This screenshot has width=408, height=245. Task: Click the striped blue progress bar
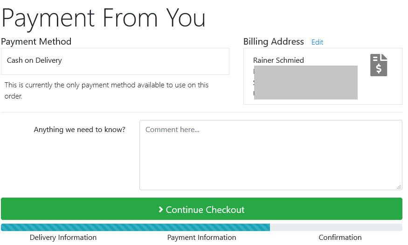tap(135, 227)
